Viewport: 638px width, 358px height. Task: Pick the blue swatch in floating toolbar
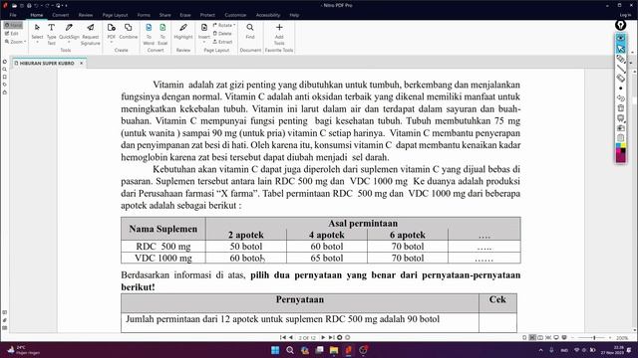[x=618, y=145]
